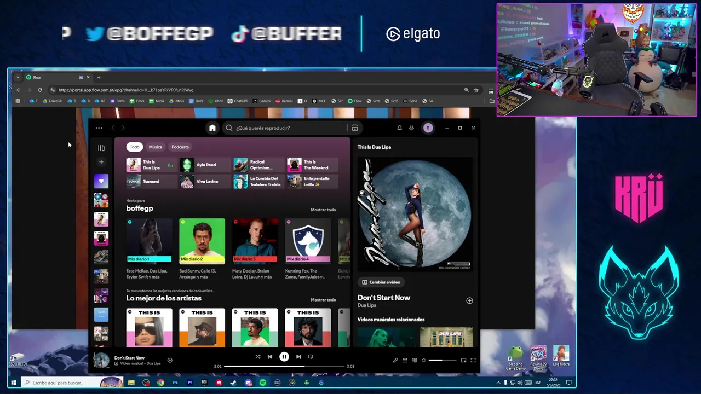Seek in the song progress bar

click(x=284, y=366)
